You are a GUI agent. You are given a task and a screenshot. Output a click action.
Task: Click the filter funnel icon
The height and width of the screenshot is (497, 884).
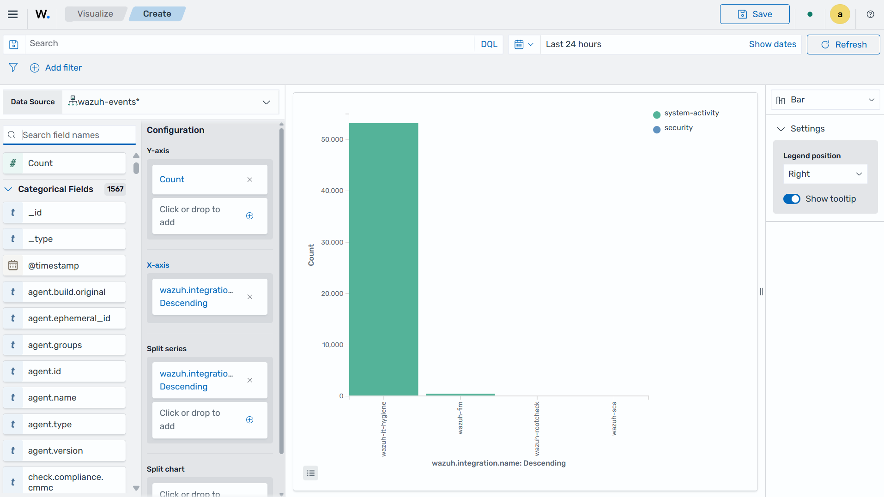coord(13,67)
